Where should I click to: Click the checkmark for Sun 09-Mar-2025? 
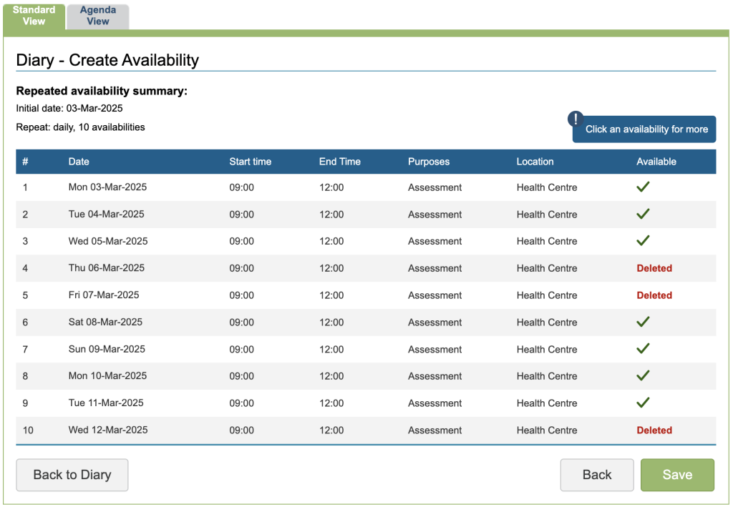[x=643, y=348]
